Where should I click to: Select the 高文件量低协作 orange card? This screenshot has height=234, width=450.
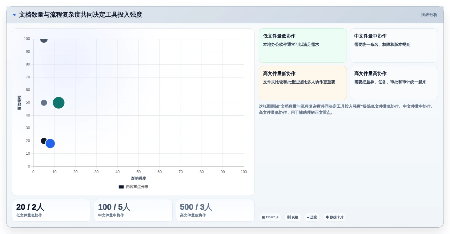[x=303, y=83]
